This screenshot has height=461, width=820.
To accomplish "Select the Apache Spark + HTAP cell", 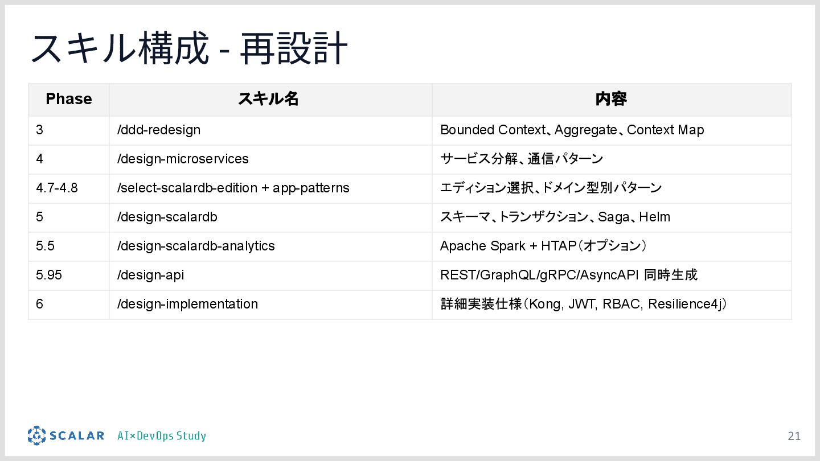I will pyautogui.click(x=612, y=246).
